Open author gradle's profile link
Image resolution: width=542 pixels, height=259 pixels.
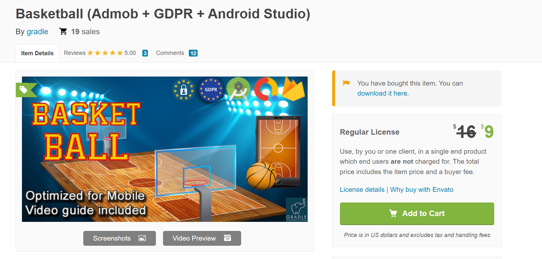[x=37, y=32]
